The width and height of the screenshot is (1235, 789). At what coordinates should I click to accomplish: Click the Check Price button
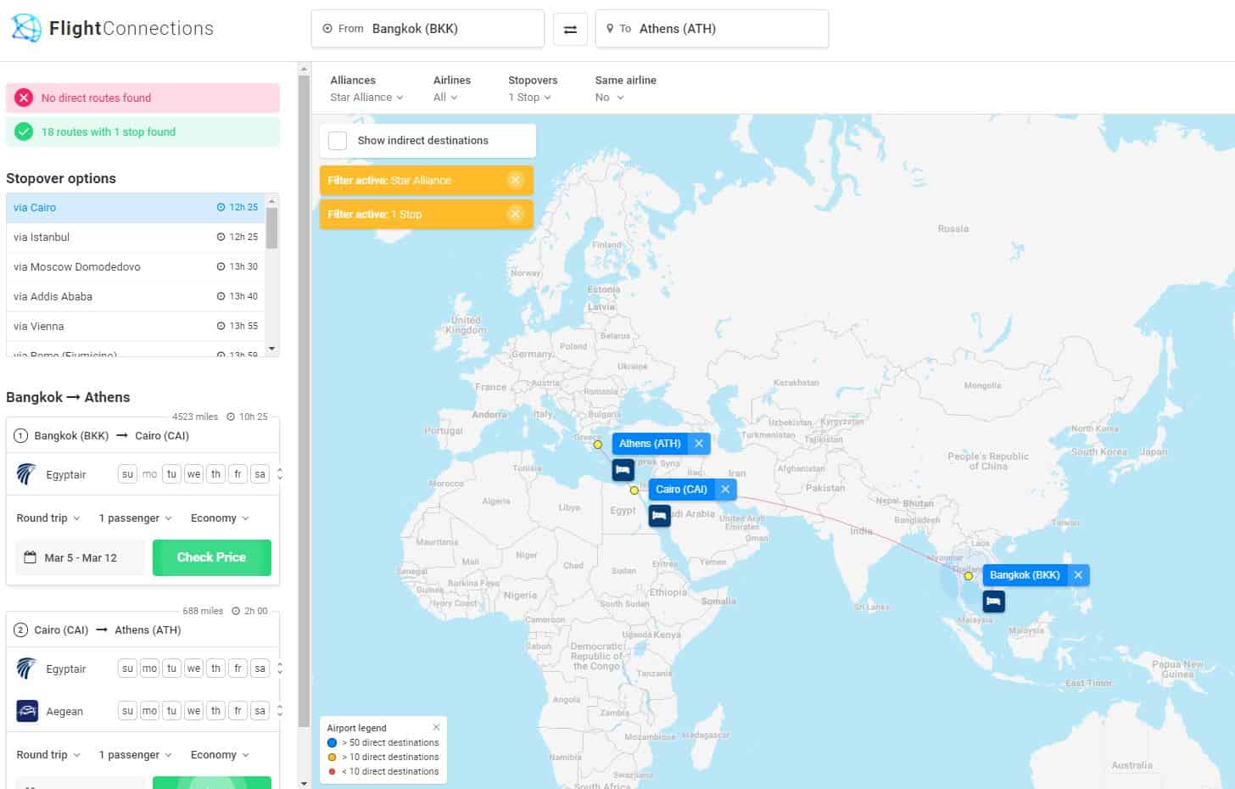[211, 557]
